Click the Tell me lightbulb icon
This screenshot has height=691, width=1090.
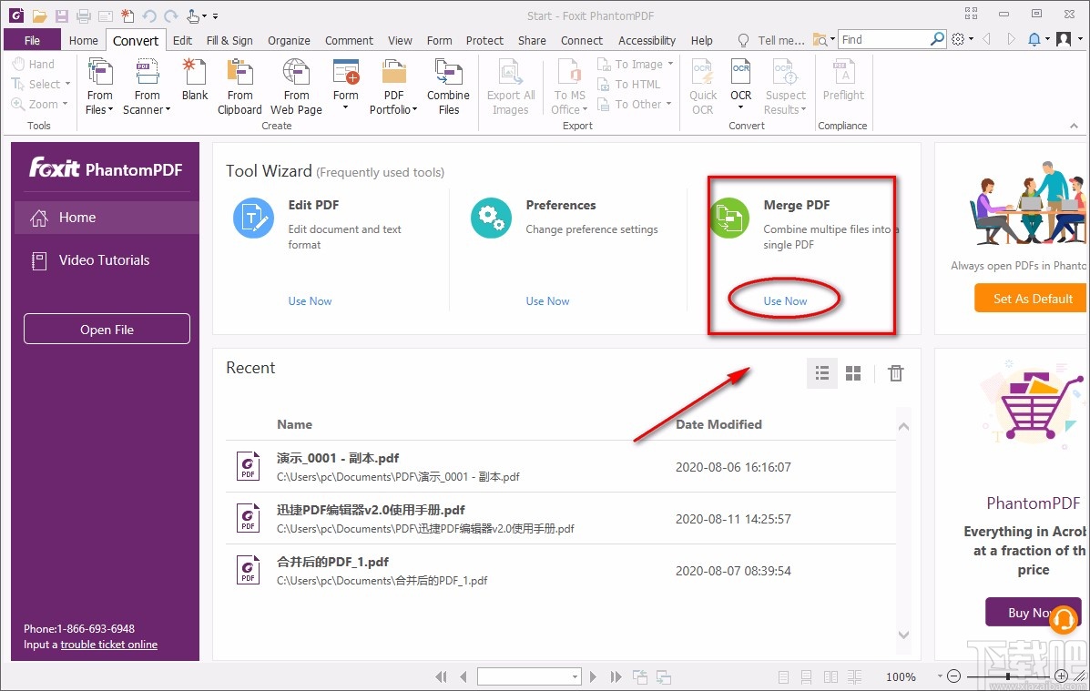743,40
